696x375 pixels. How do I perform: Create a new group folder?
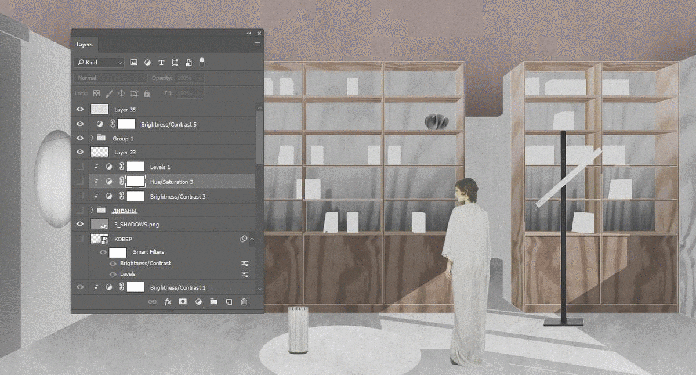(x=213, y=302)
